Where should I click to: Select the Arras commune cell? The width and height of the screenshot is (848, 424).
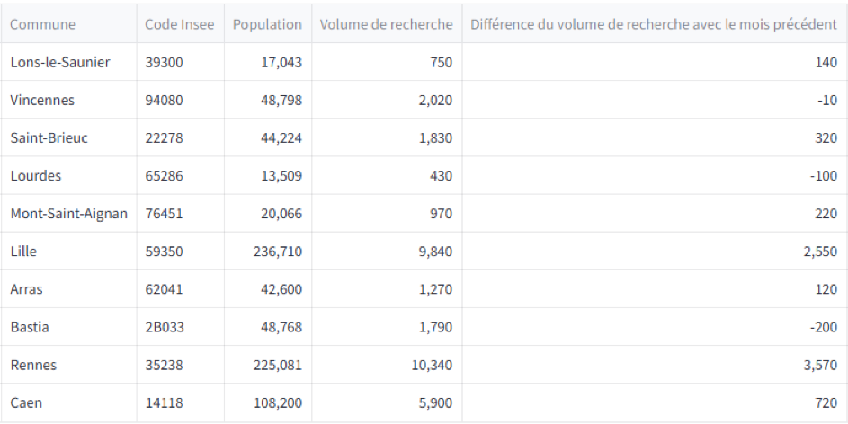point(27,289)
